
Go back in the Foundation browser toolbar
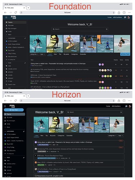click(5, 13)
